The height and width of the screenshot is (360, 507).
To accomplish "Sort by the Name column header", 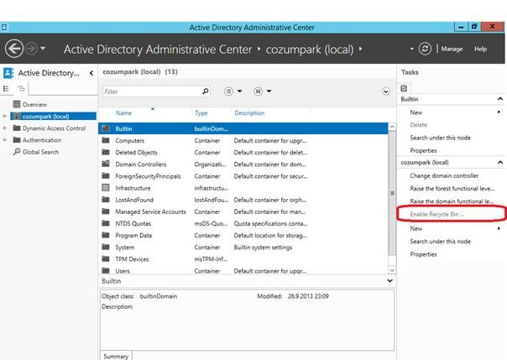I will pyautogui.click(x=124, y=112).
